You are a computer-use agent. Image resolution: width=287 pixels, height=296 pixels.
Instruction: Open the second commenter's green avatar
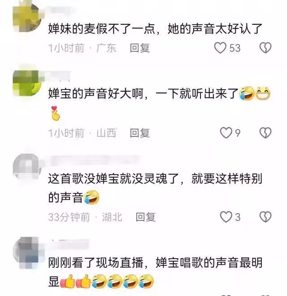27,82
